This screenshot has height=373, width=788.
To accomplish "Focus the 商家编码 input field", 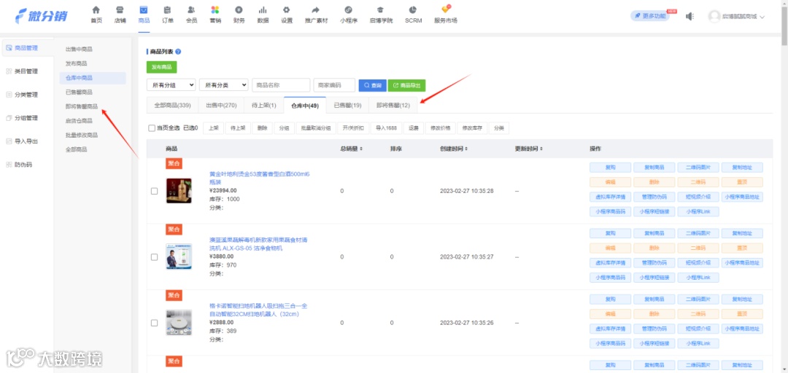I will [x=334, y=85].
